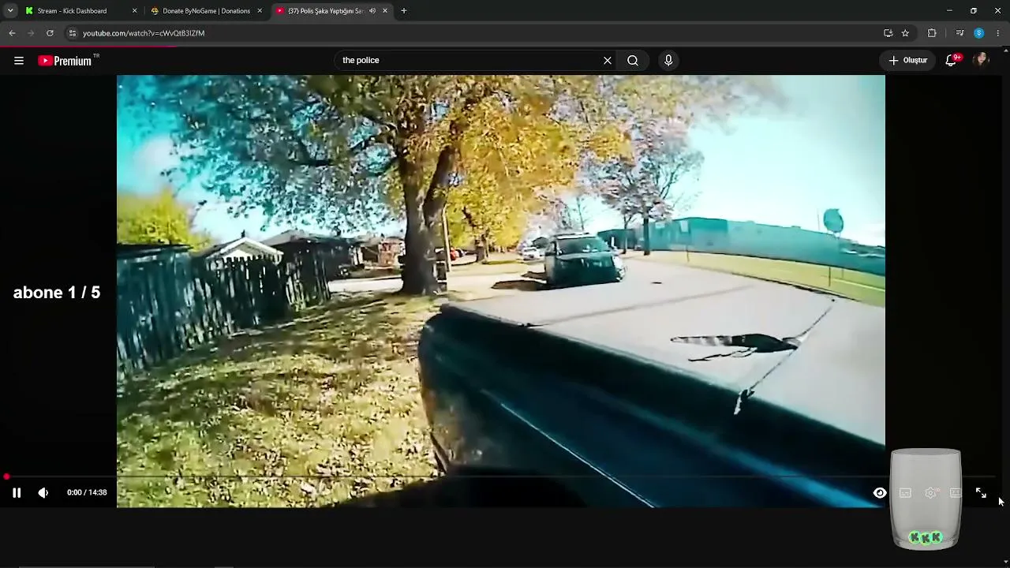Toggle subtitles in the player

click(905, 493)
